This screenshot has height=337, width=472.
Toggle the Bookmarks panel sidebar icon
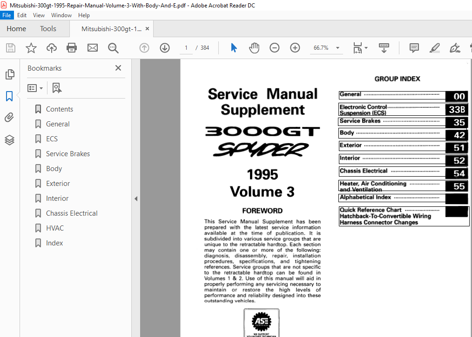[9, 96]
